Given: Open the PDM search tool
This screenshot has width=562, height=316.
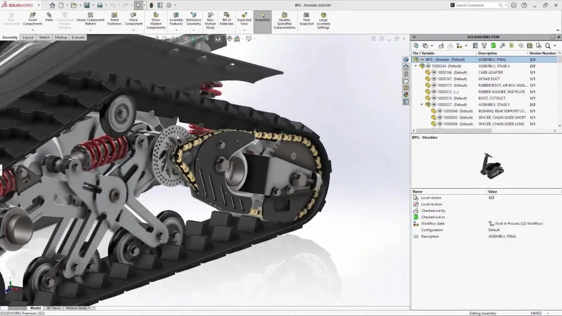Looking at the screenshot, I should [548, 46].
